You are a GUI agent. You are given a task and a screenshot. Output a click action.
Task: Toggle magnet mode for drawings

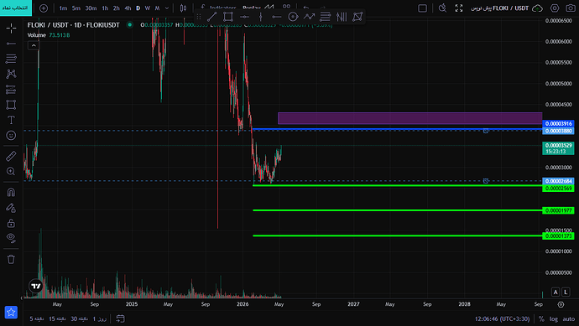(11, 192)
